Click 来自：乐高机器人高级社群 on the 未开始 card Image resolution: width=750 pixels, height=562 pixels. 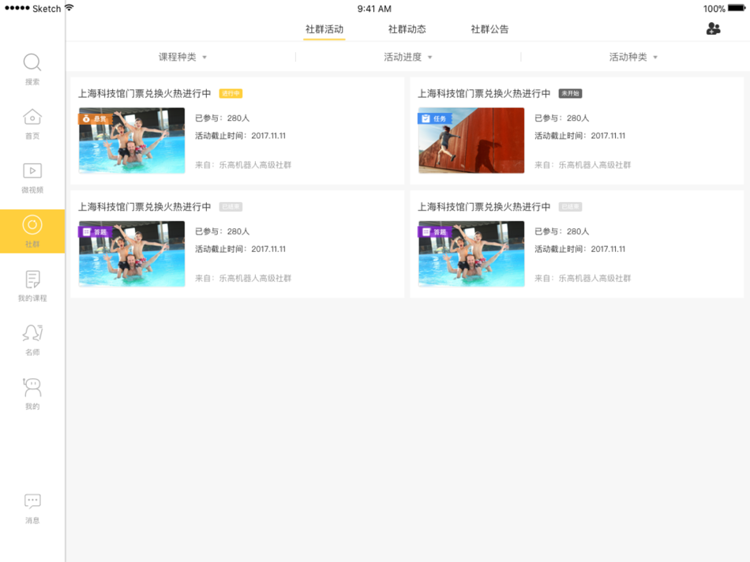coord(583,165)
